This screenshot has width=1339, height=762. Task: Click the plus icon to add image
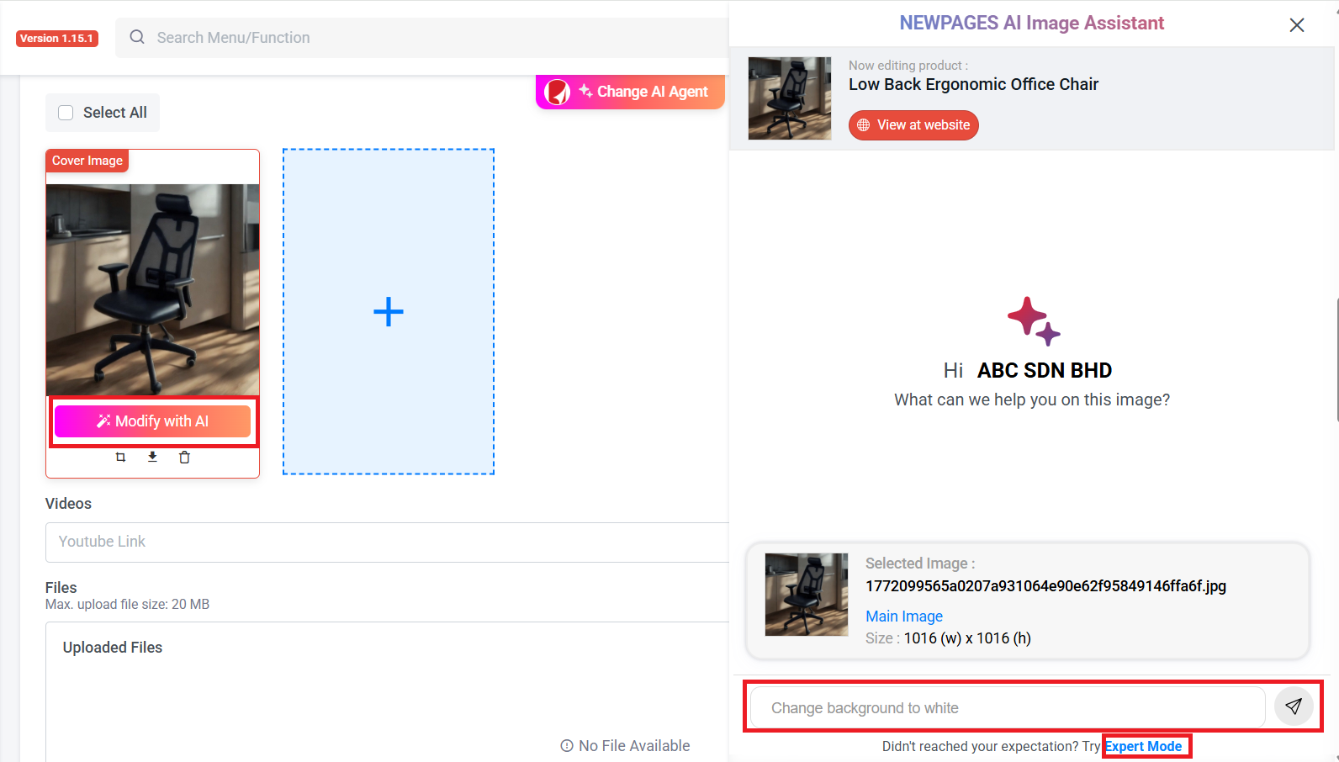[389, 312]
